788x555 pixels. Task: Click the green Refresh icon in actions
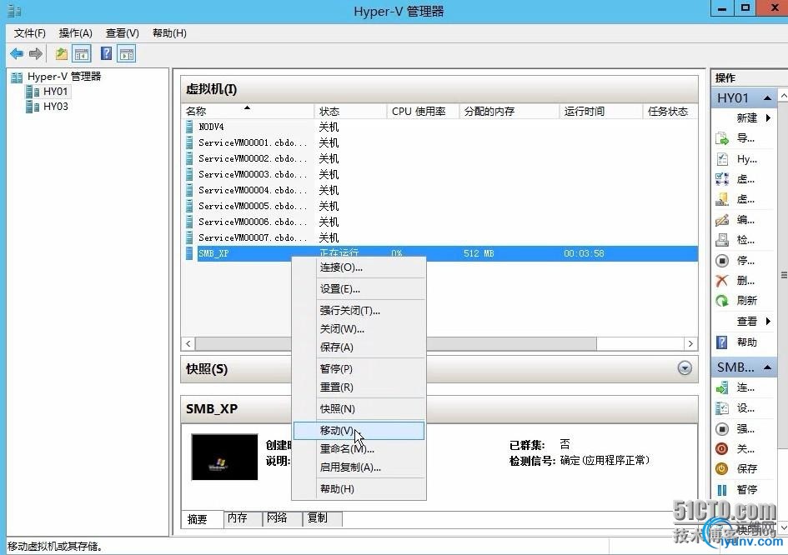click(722, 300)
